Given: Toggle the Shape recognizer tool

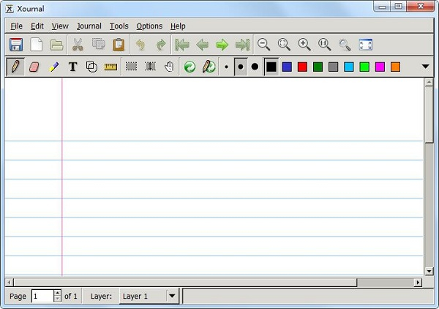Looking at the screenshot, I should 91,67.
